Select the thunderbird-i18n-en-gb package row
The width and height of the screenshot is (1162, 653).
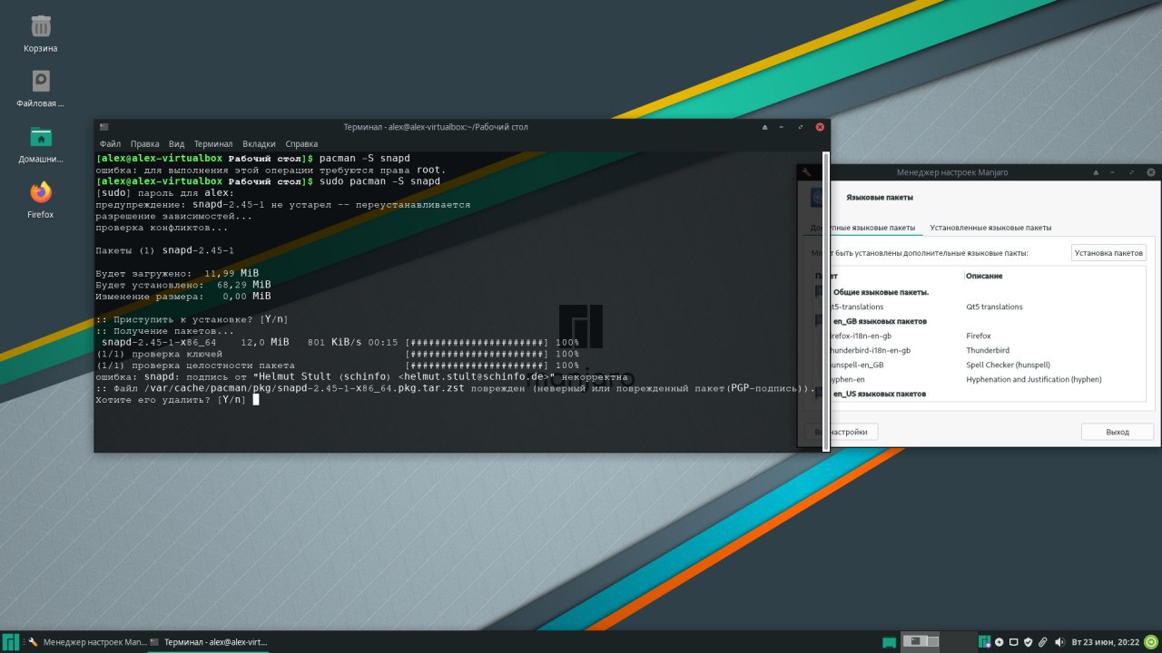(979, 350)
